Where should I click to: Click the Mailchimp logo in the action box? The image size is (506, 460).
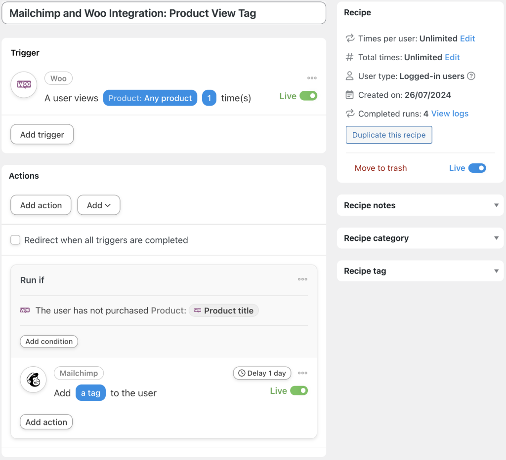(x=33, y=380)
